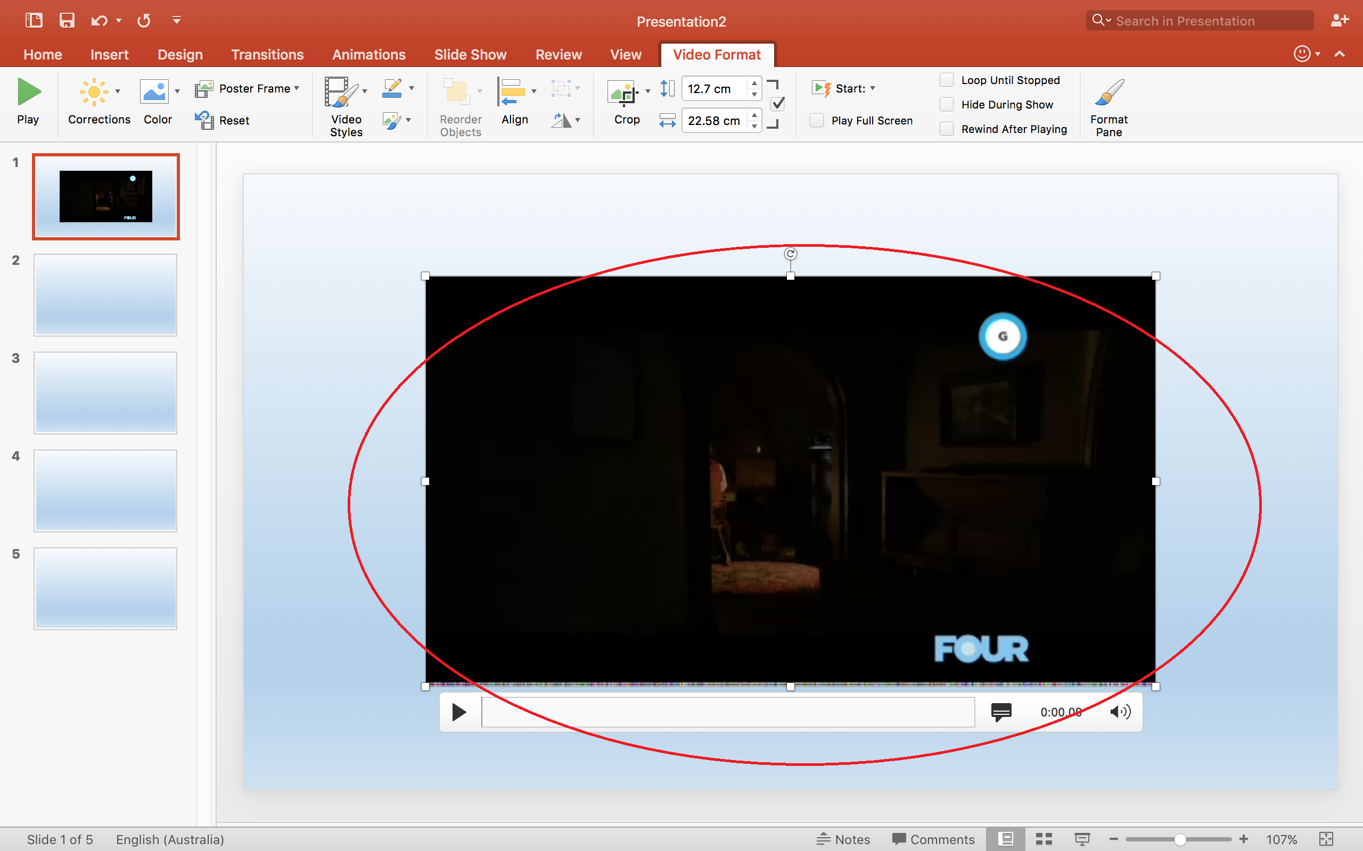Open the Customize Quick Access Toolbar dropdown
The width and height of the screenshot is (1363, 851).
point(176,20)
